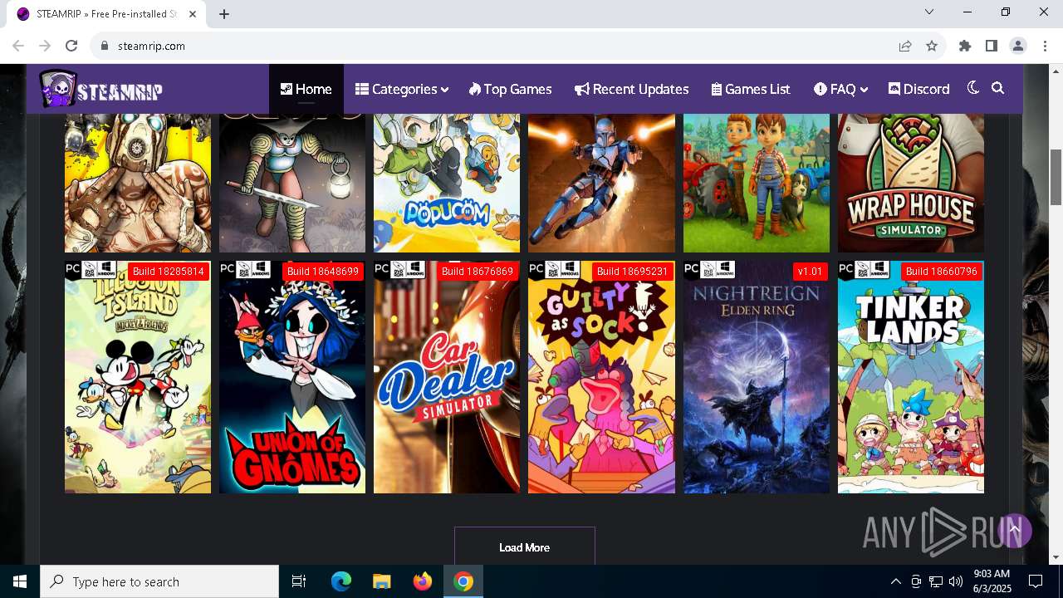1063x598 pixels.
Task: Click the Build 18676869 badge
Action: [478, 272]
